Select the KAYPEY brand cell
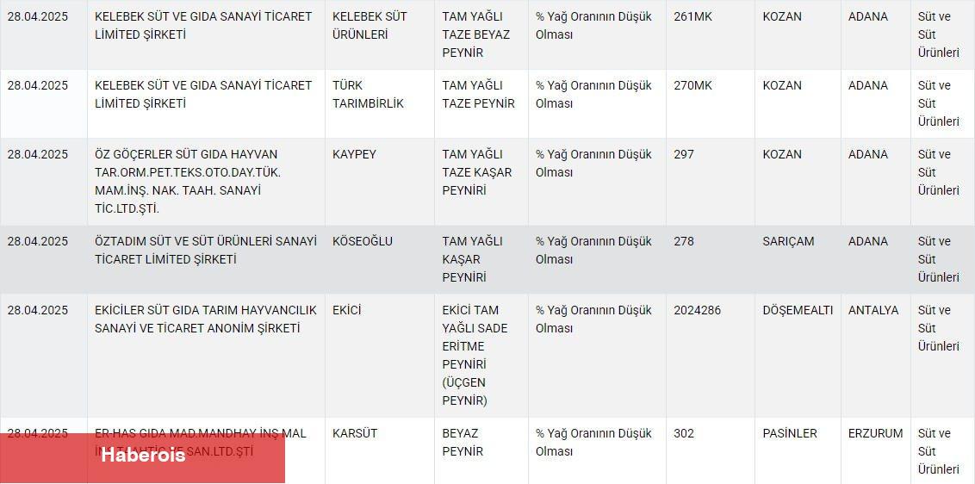 click(354, 155)
